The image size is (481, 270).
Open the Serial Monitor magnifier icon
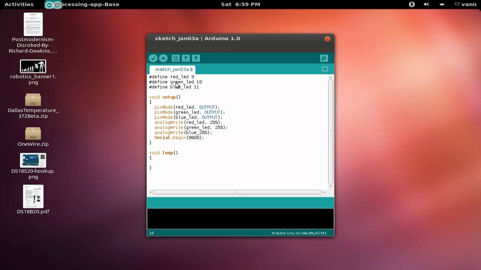pos(324,58)
